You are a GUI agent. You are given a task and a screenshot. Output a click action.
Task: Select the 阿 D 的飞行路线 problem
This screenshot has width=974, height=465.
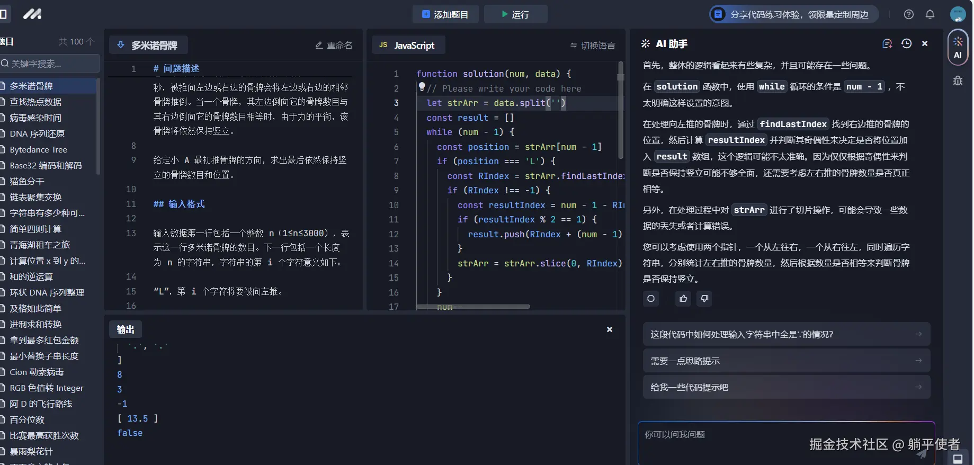click(48, 404)
